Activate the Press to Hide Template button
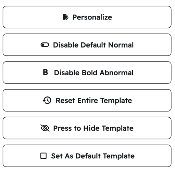 click(x=87, y=128)
